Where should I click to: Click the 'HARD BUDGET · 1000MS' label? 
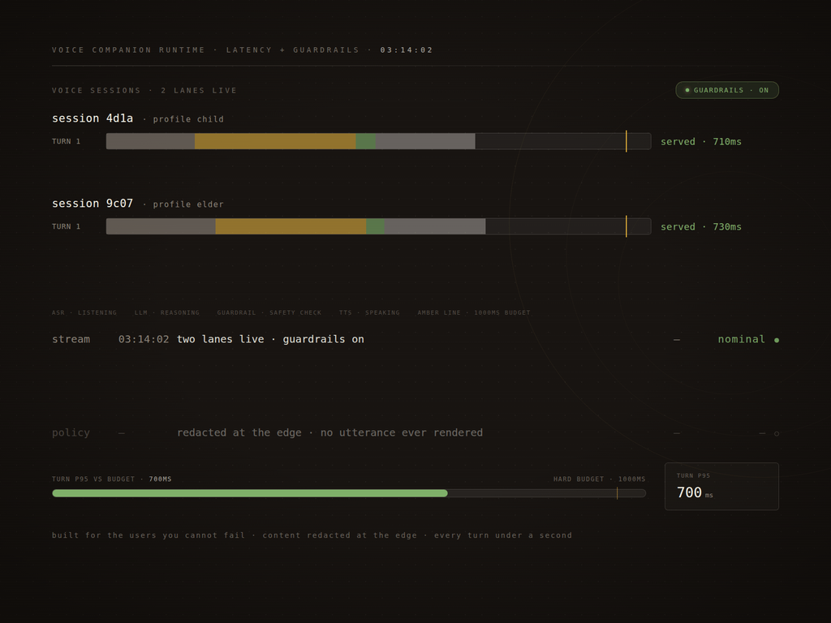click(600, 479)
